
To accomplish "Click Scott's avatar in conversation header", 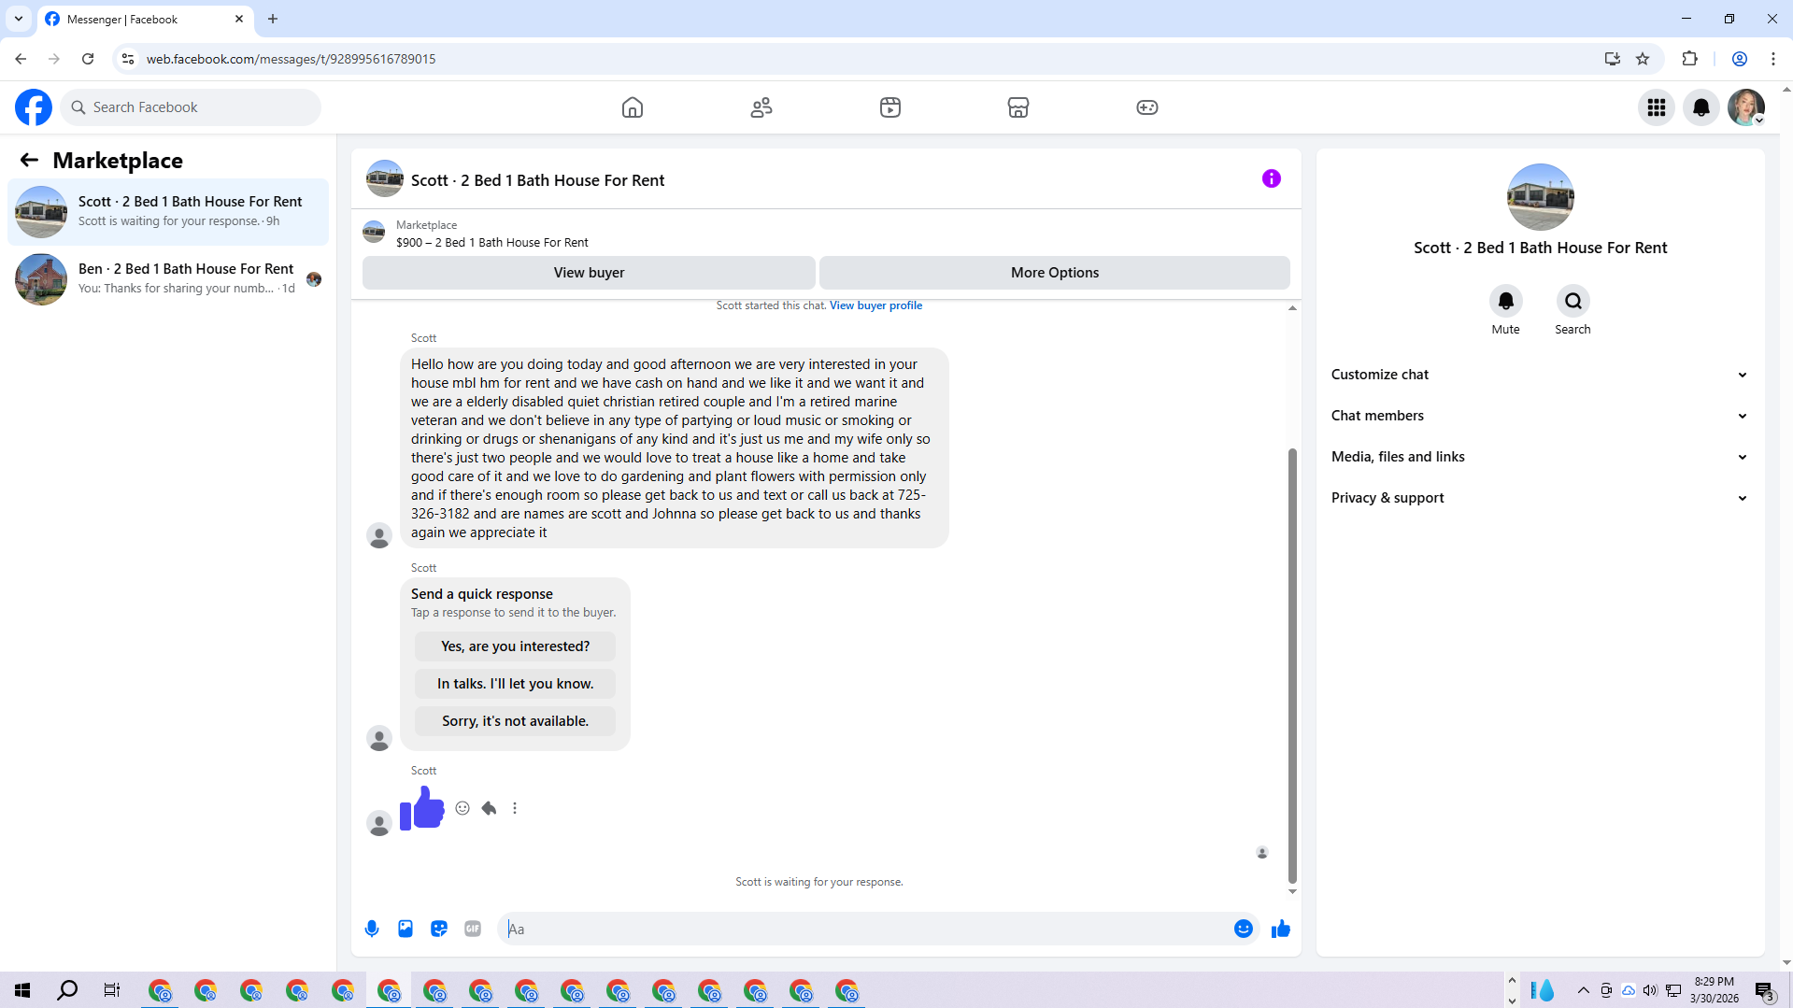I will [385, 178].
